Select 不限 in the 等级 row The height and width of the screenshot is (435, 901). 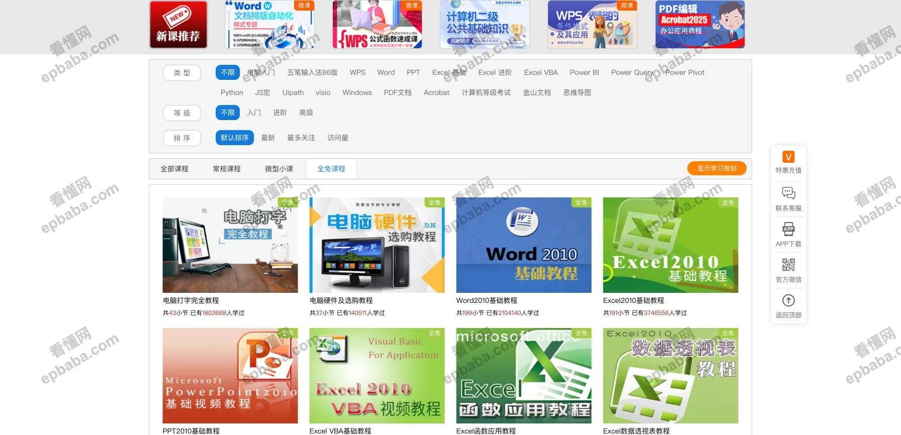(x=228, y=113)
